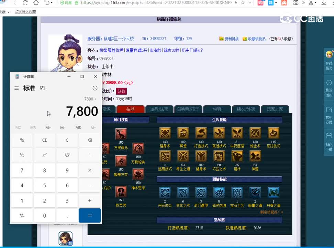Click calculator CE button

click(x=45, y=140)
